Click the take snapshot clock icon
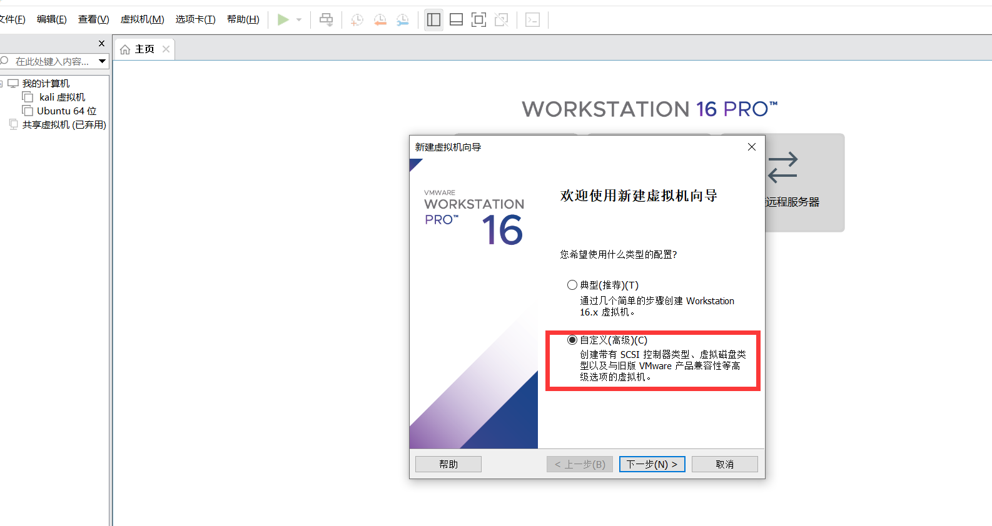 pos(357,20)
